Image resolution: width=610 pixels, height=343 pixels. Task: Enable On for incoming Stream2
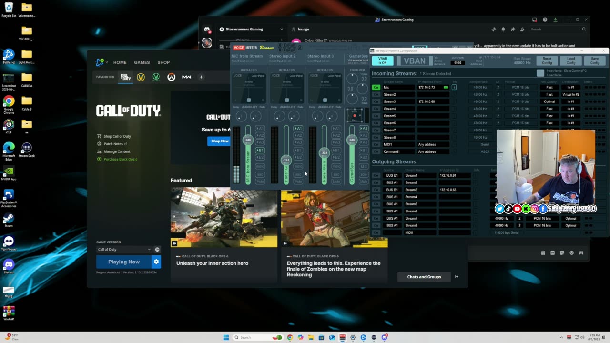(376, 94)
